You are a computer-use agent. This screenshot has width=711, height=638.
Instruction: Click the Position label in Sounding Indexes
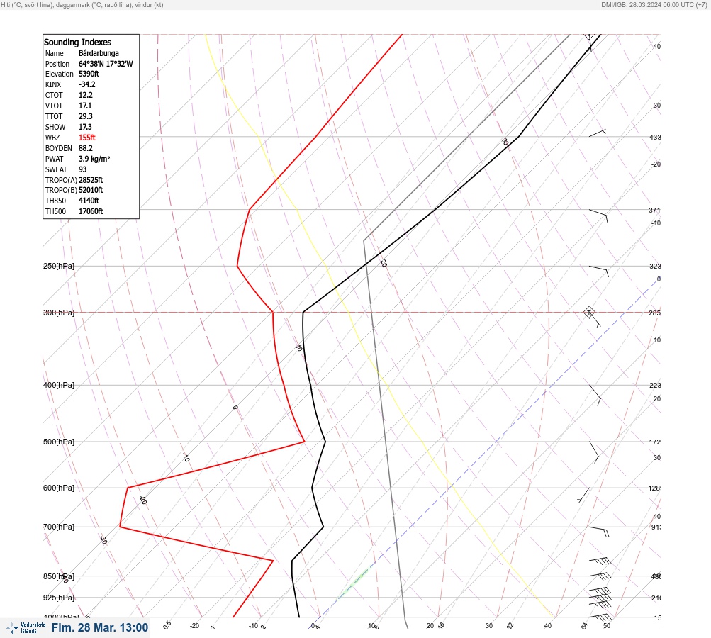point(57,64)
